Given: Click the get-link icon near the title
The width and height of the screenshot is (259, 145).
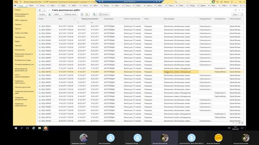Looking at the screenshot, I should (x=236, y=10).
